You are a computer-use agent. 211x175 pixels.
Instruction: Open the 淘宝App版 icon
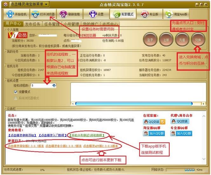tap(169, 14)
